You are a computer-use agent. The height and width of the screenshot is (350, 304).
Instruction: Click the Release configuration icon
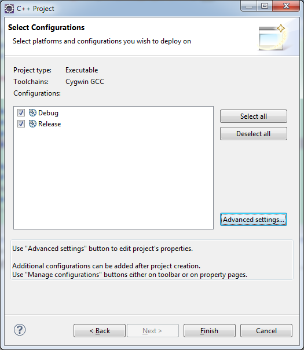coord(32,123)
